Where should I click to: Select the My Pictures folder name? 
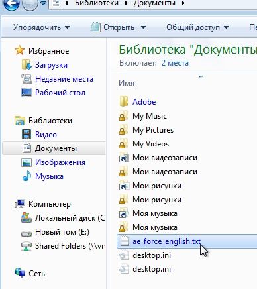[153, 130]
